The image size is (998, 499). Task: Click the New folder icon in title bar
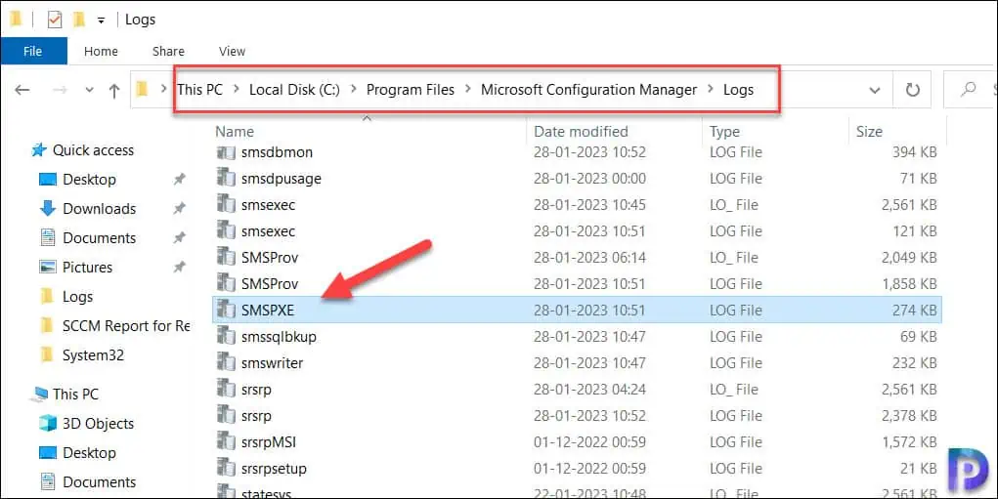[x=79, y=20]
